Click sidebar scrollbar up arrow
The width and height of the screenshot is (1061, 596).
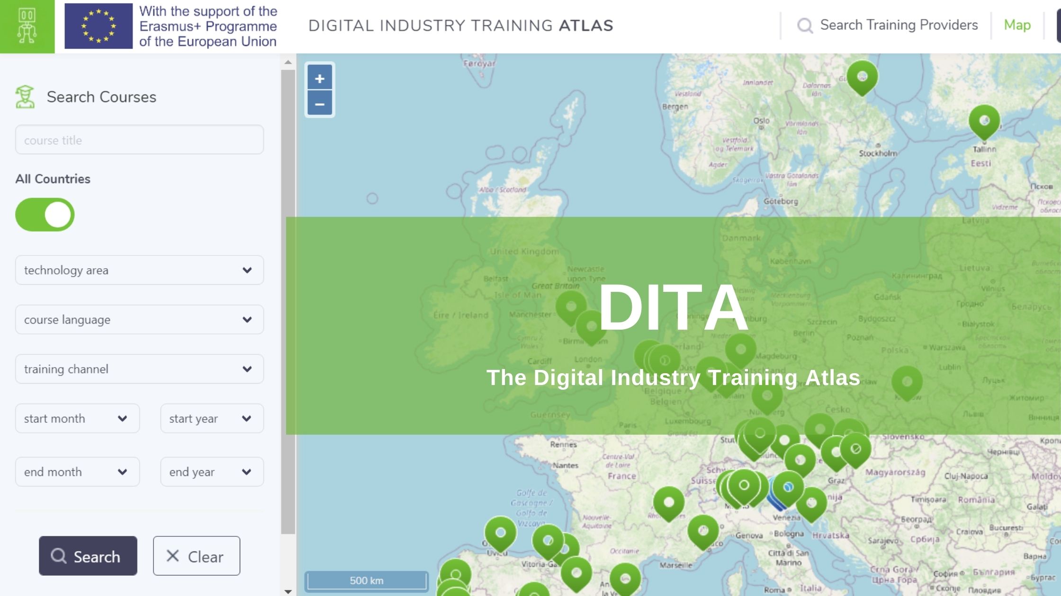click(288, 62)
